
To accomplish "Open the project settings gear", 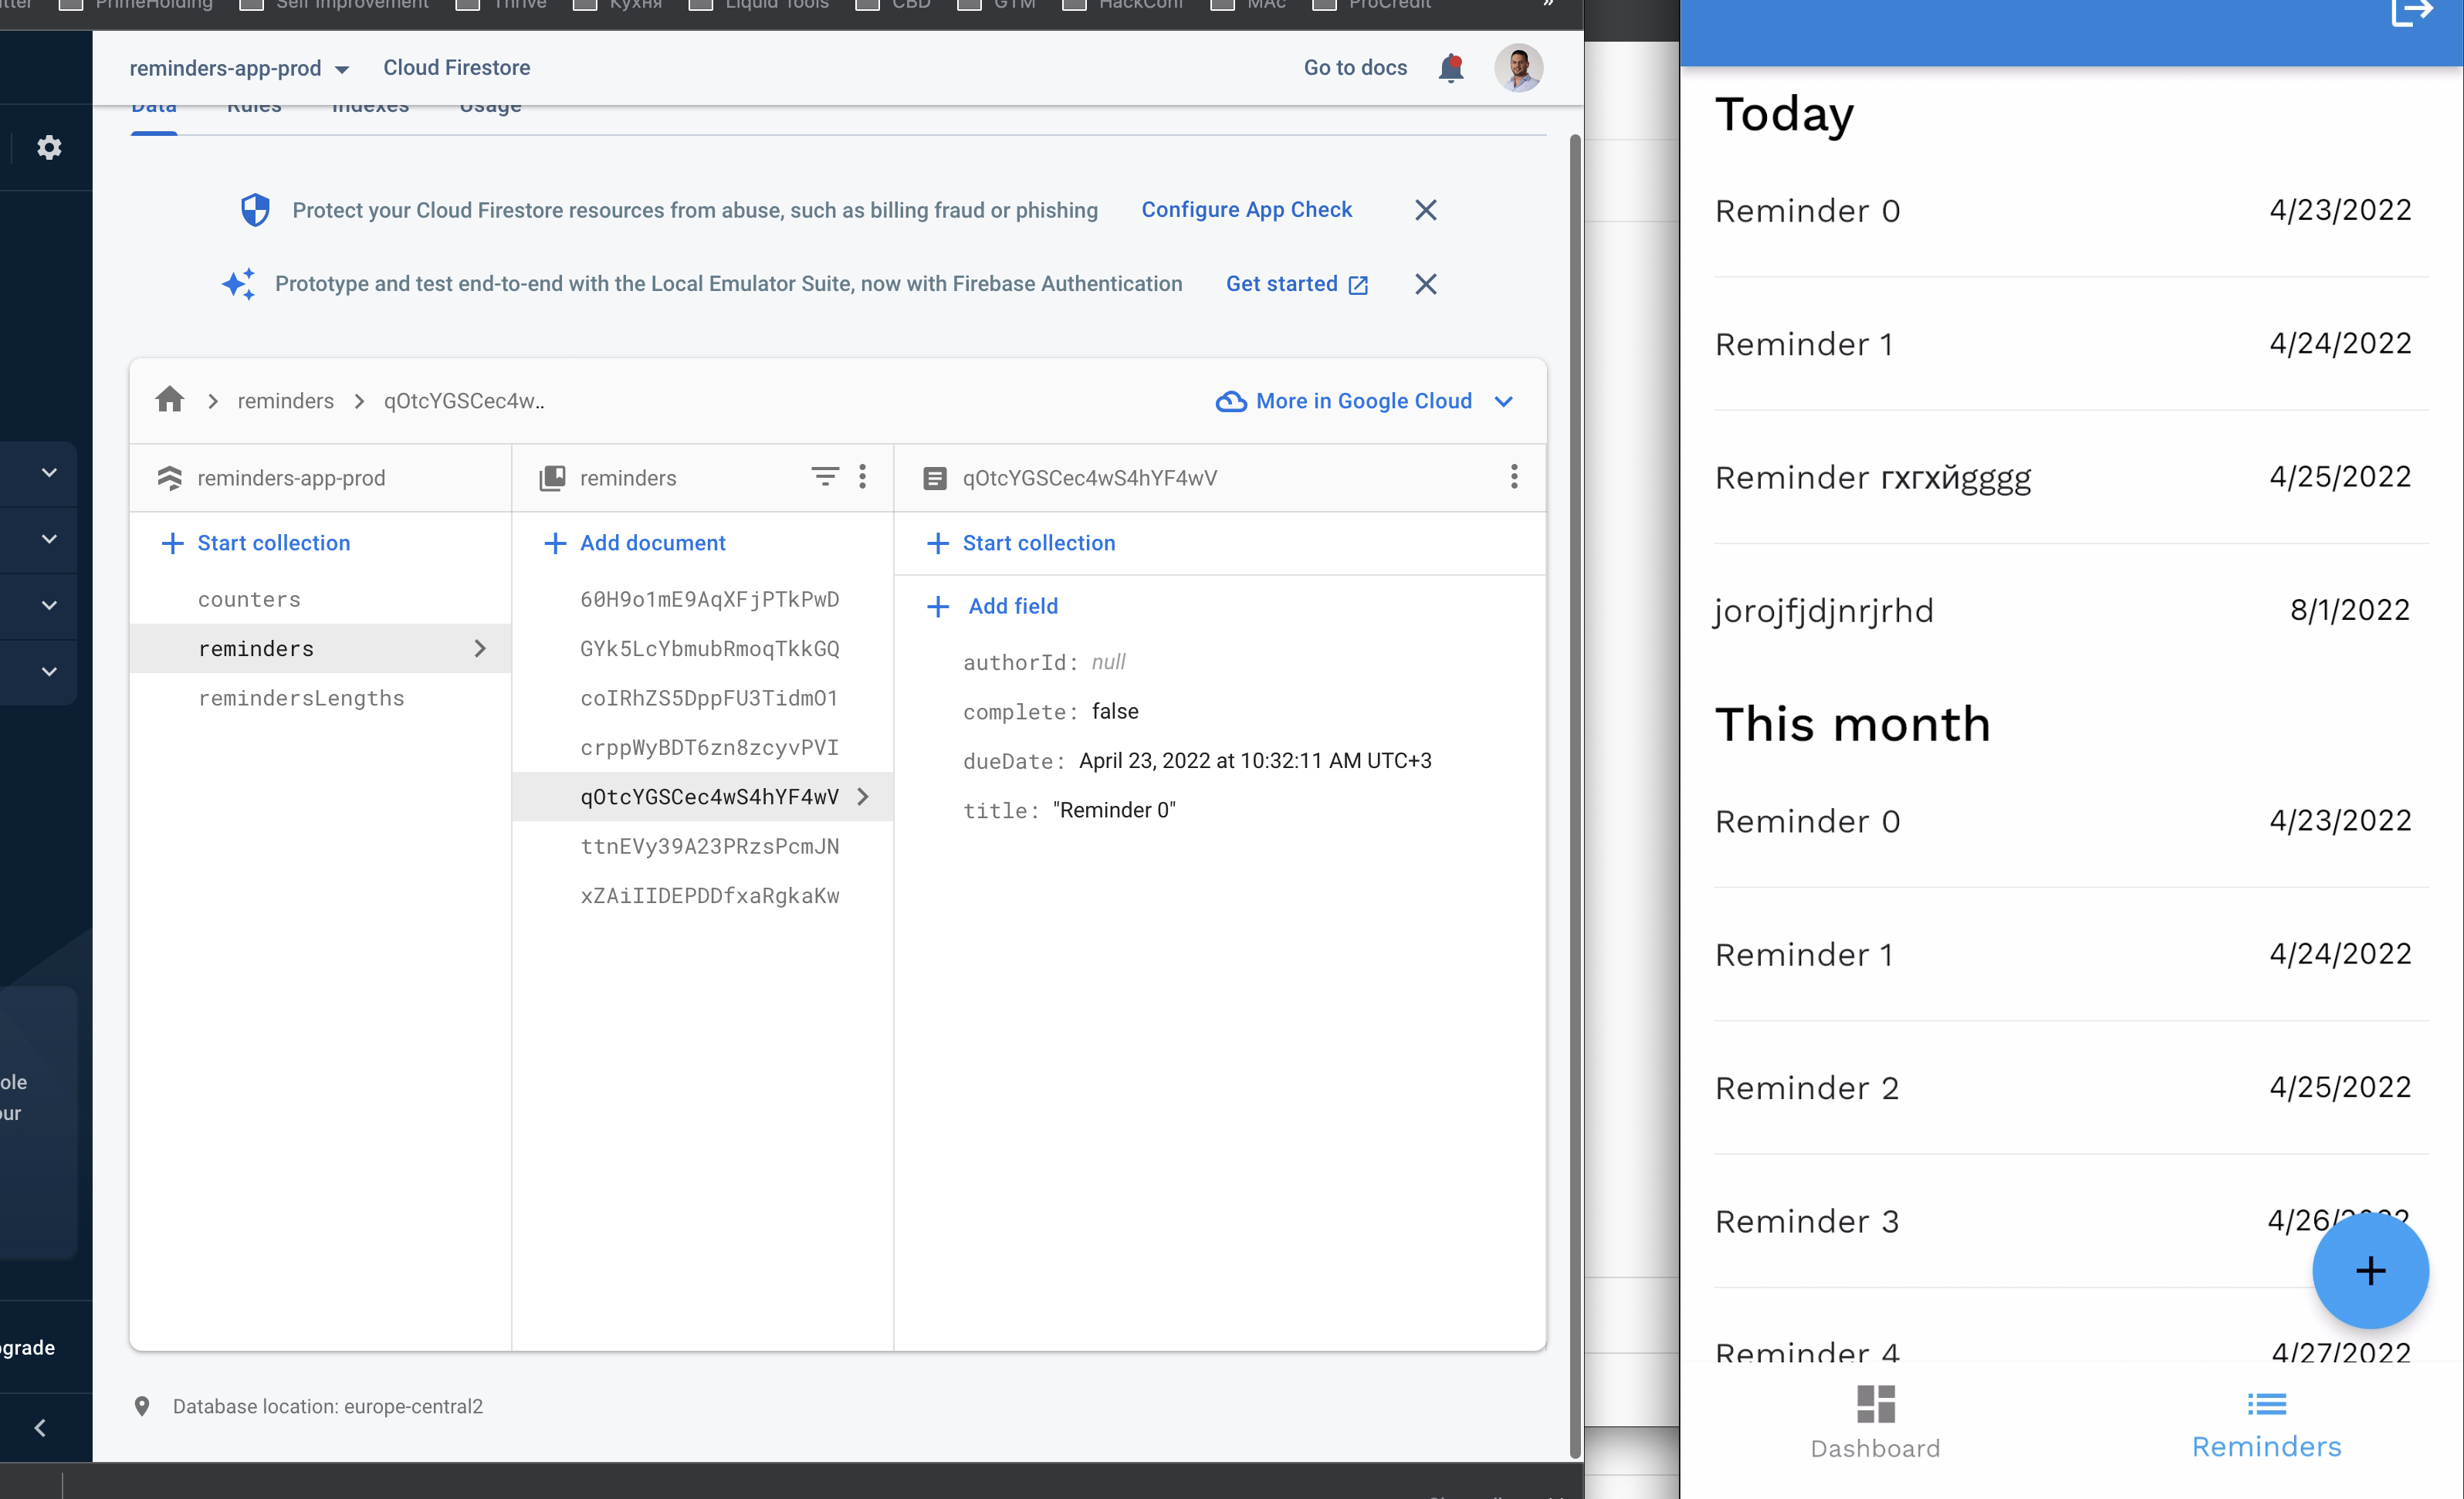I will coord(47,147).
